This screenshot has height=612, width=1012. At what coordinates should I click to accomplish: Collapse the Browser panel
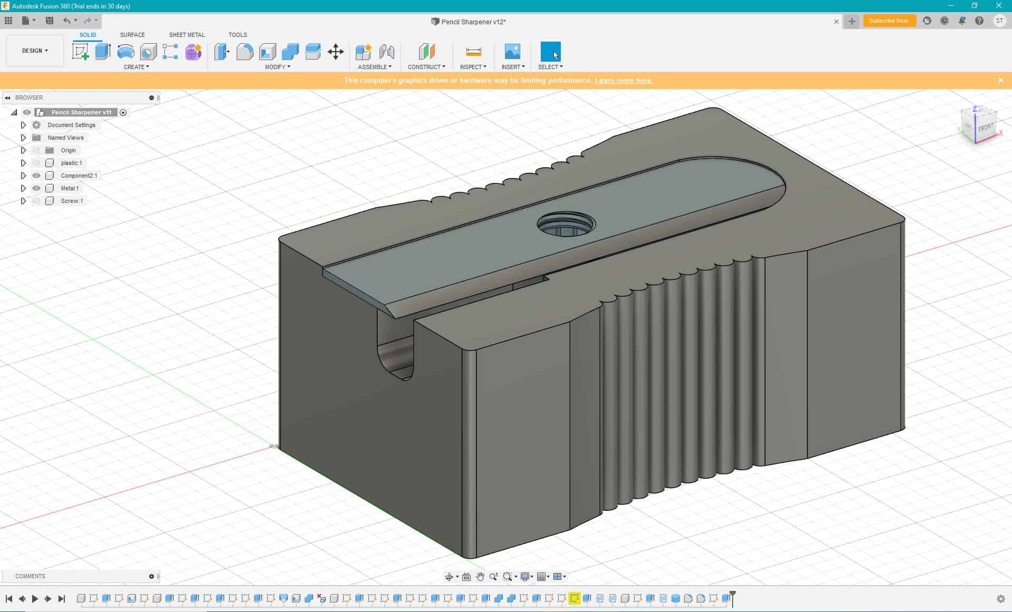(7, 98)
